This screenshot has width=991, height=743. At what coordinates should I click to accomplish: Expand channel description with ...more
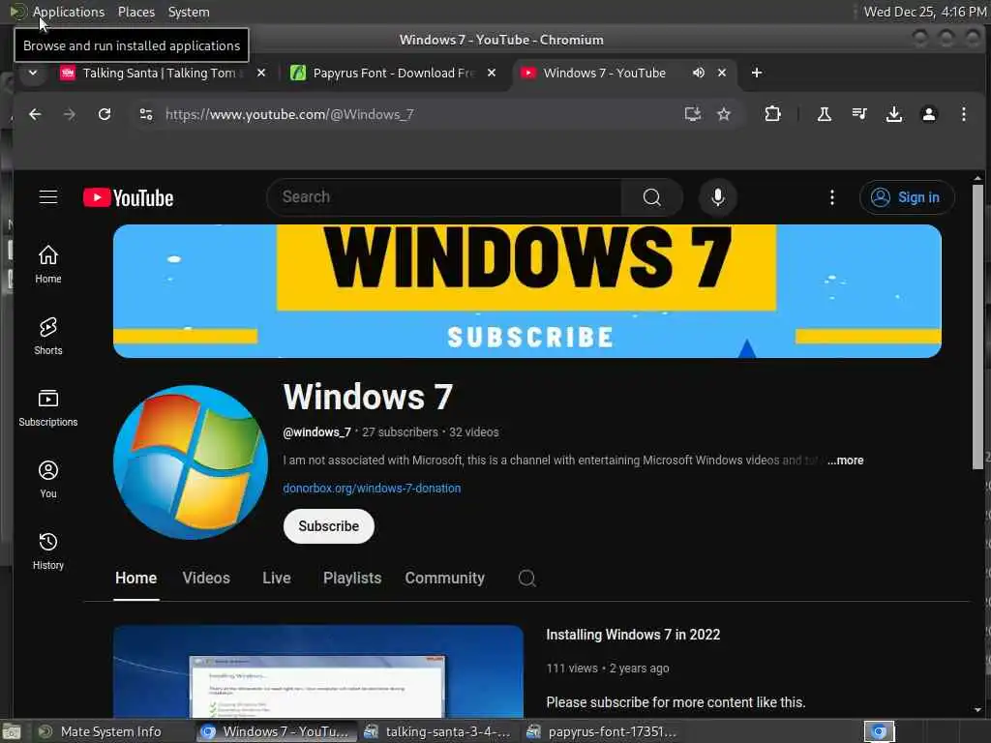coord(846,461)
